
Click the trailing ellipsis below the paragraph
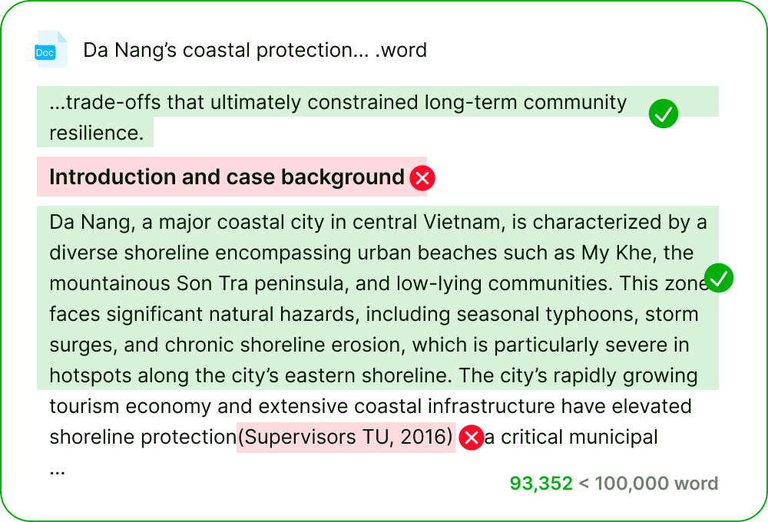pos(57,470)
